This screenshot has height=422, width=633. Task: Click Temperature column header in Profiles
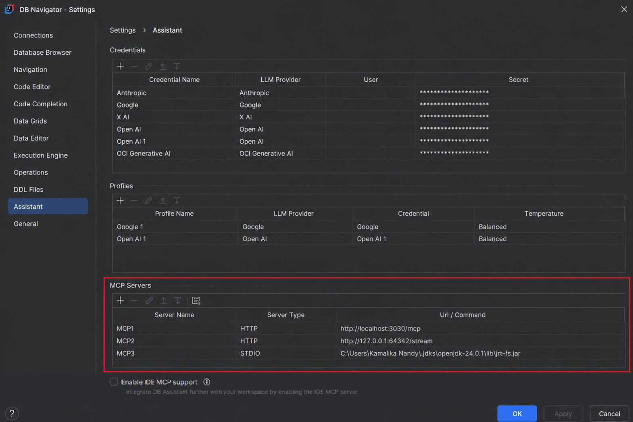point(544,213)
